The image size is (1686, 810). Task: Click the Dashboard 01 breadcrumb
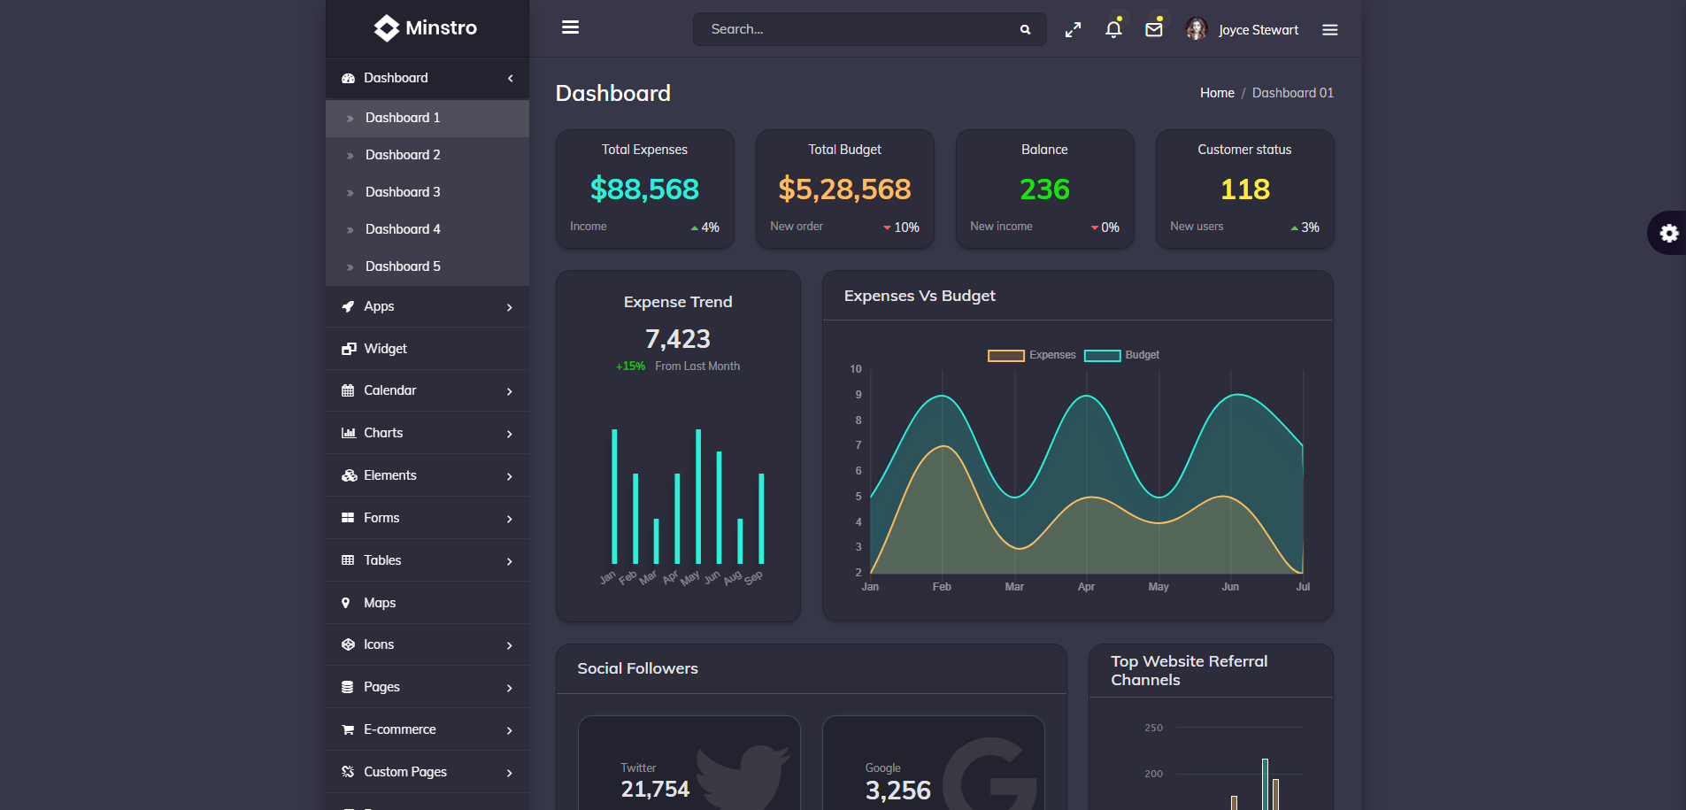[1292, 93]
